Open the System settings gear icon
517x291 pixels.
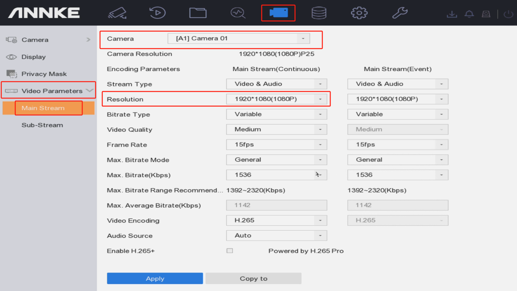pos(359,13)
